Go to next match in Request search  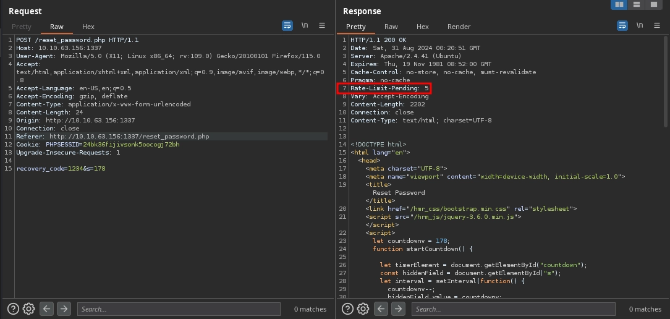click(x=63, y=309)
